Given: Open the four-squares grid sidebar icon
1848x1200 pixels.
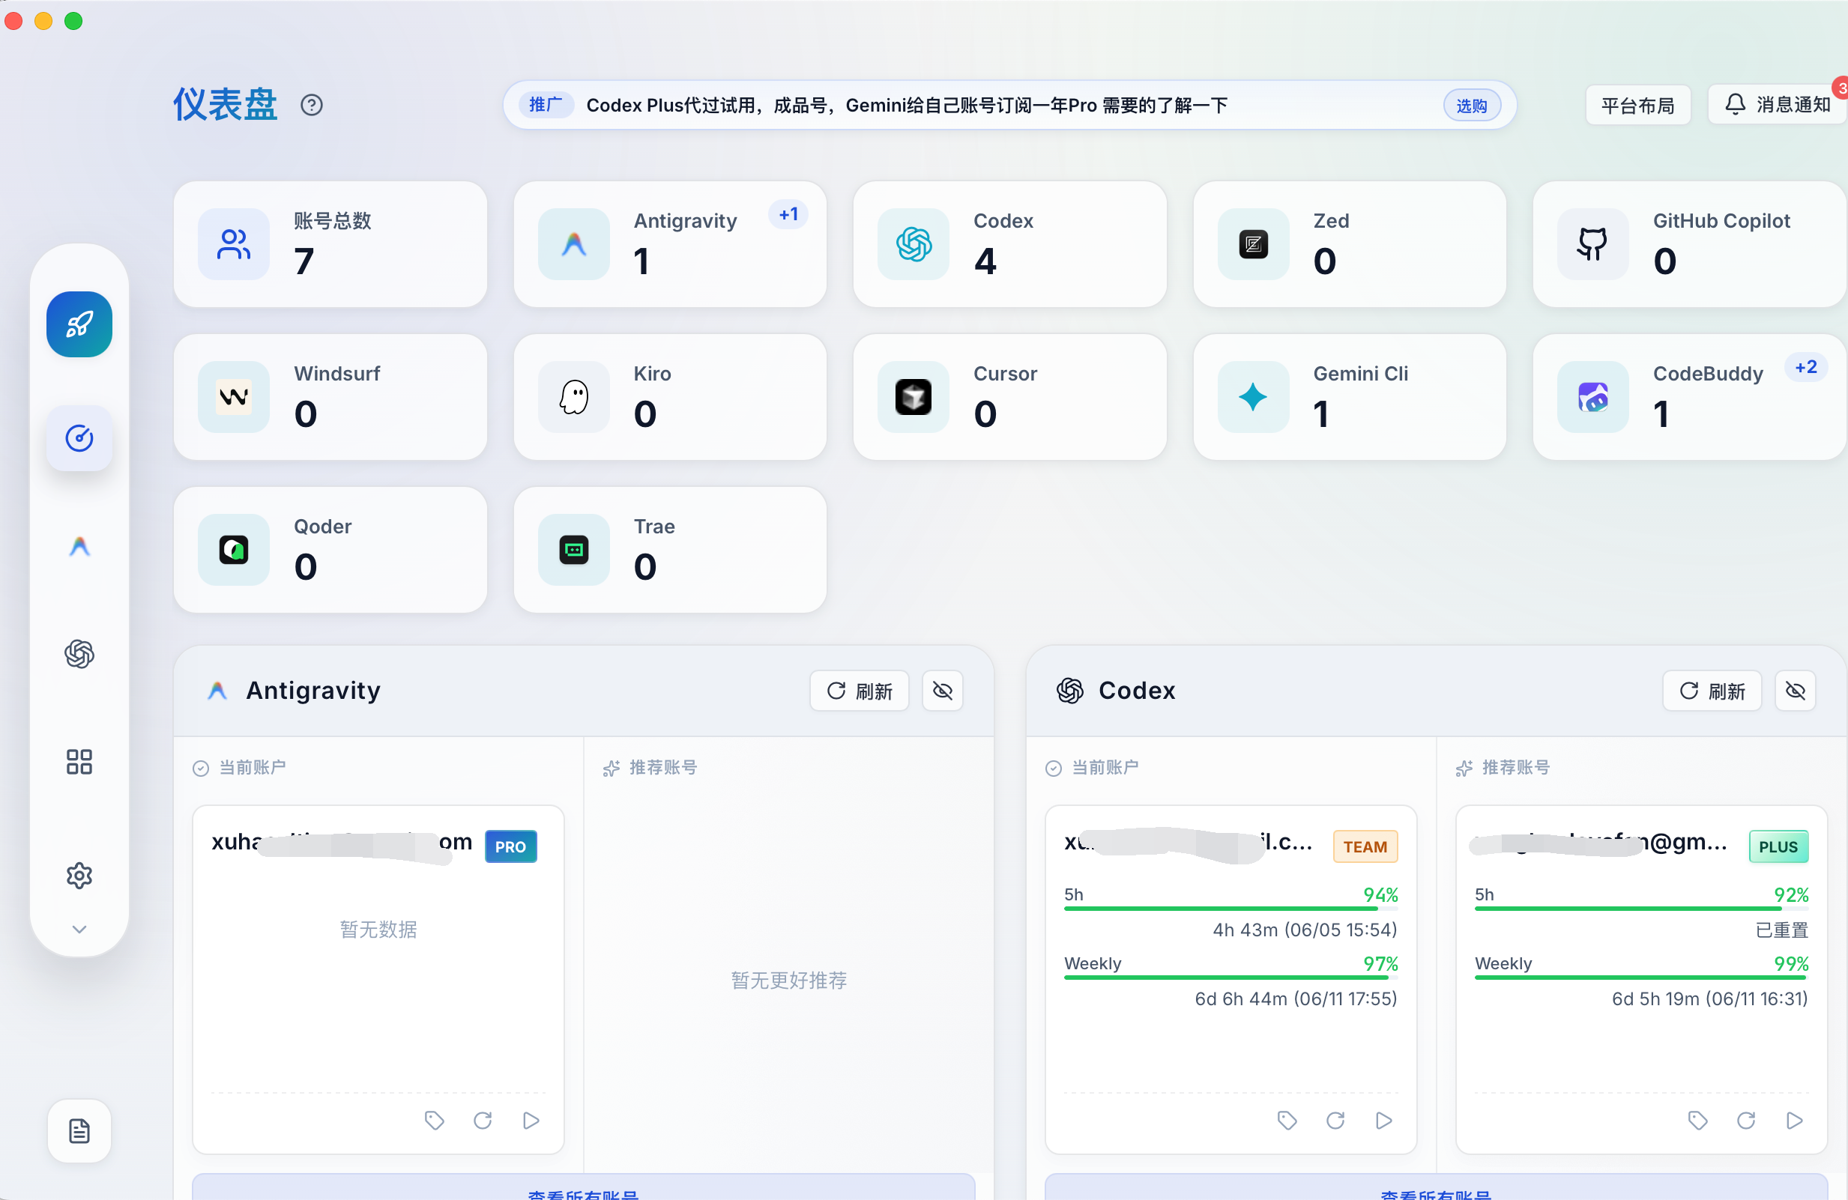Looking at the screenshot, I should pos(79,763).
